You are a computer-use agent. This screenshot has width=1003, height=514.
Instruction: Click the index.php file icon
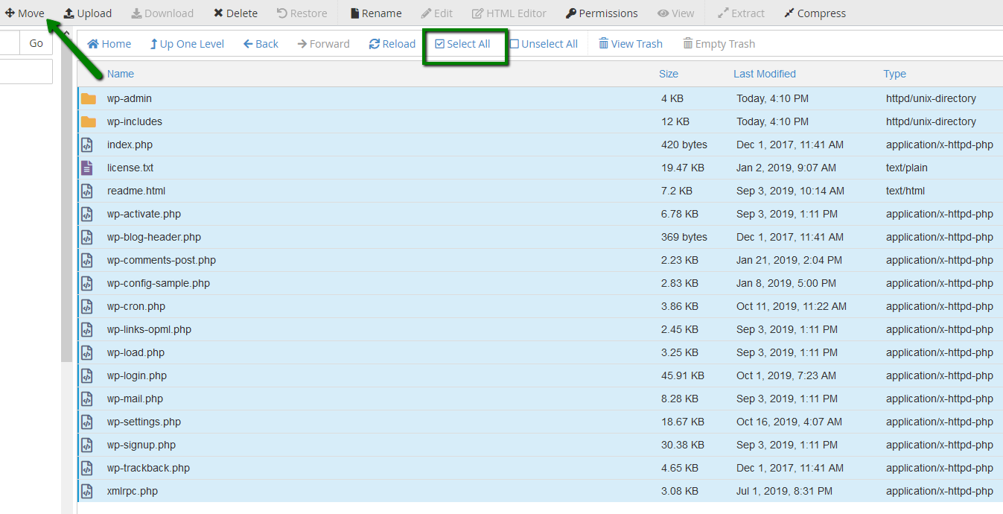tap(87, 145)
